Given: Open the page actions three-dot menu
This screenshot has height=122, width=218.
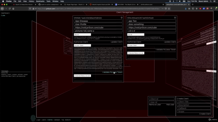Looking at the screenshot, I should [x=162, y=8].
